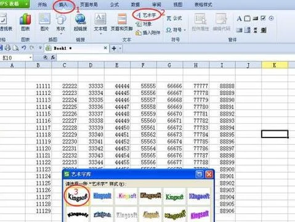
Task: Select column B header
Action: click(x=38, y=65)
